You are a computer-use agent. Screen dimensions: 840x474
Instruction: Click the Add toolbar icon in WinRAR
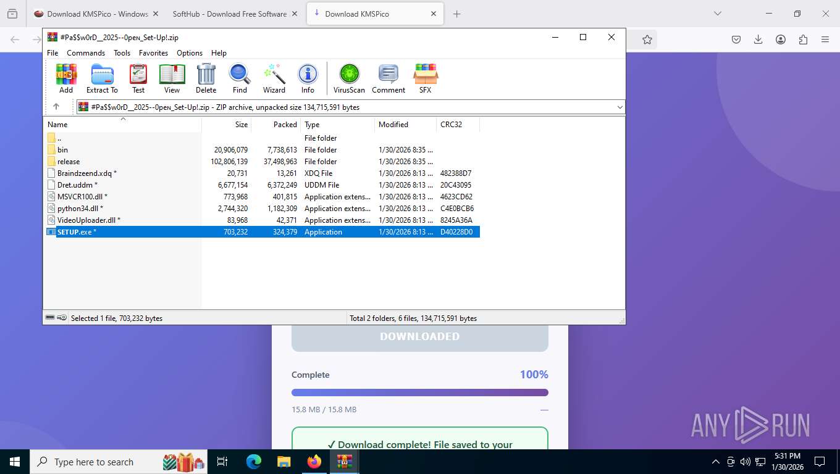pos(66,78)
